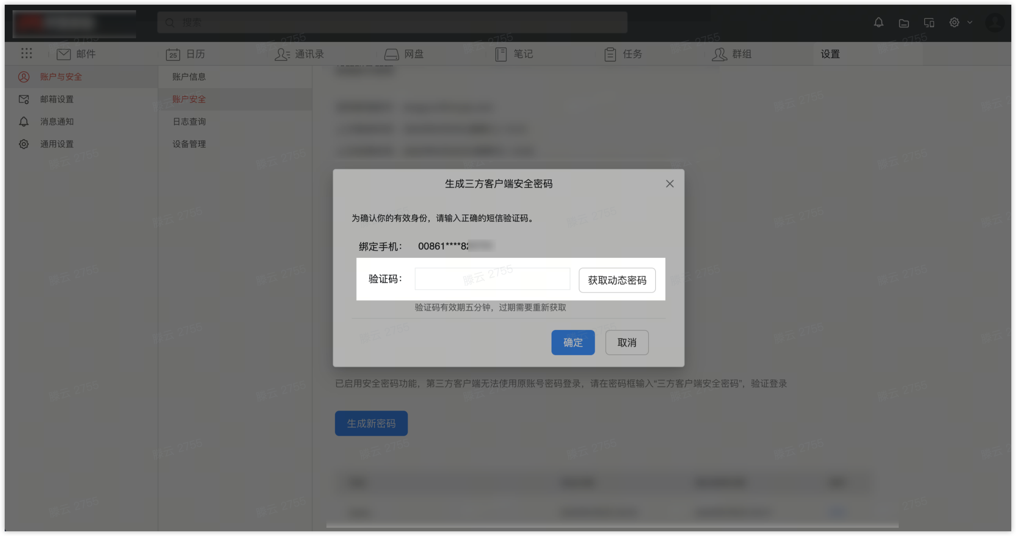
Task: Click the mail envelope icon beside 邮件
Action: [64, 54]
